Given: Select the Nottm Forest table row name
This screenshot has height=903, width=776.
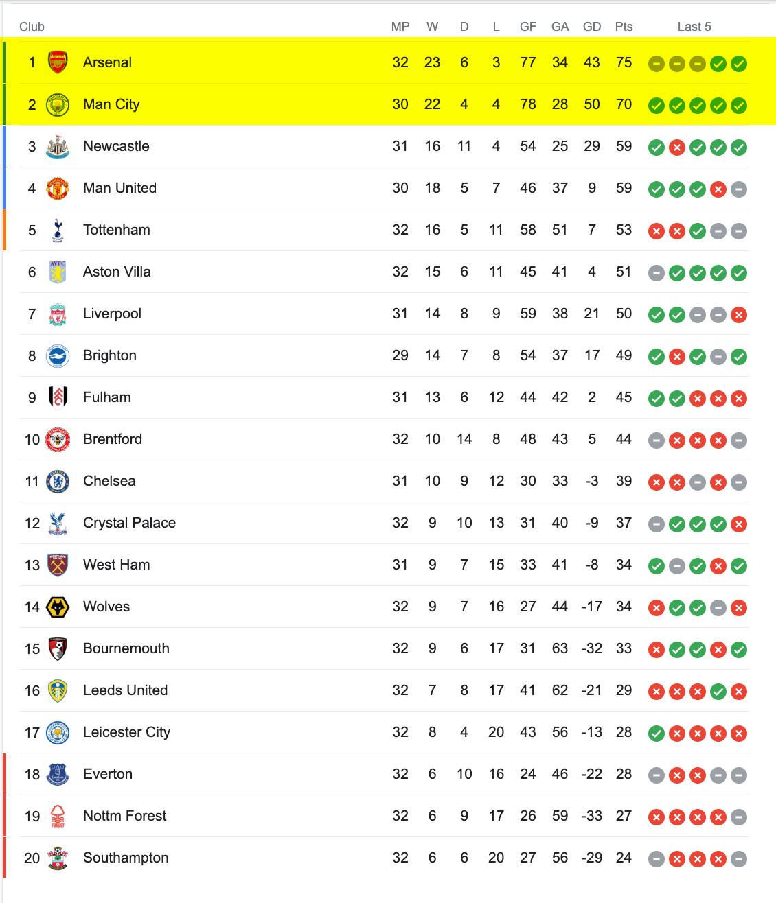Looking at the screenshot, I should click(x=124, y=816).
